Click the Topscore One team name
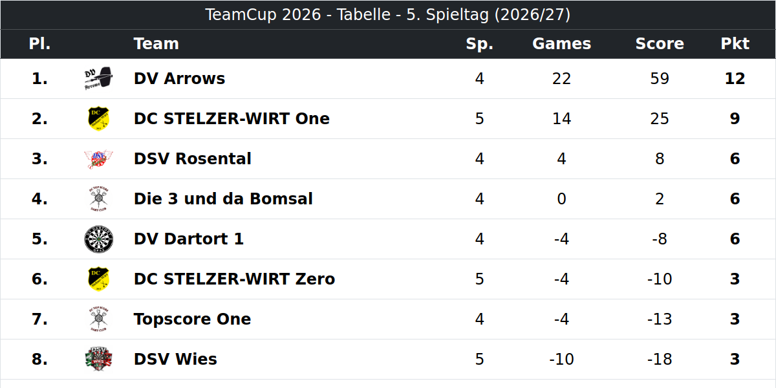The image size is (776, 388). (192, 319)
